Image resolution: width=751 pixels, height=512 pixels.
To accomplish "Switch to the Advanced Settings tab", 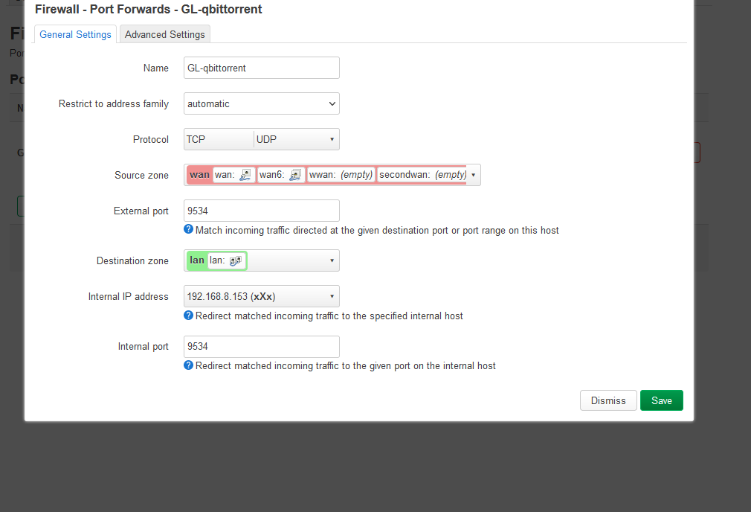I will point(165,34).
